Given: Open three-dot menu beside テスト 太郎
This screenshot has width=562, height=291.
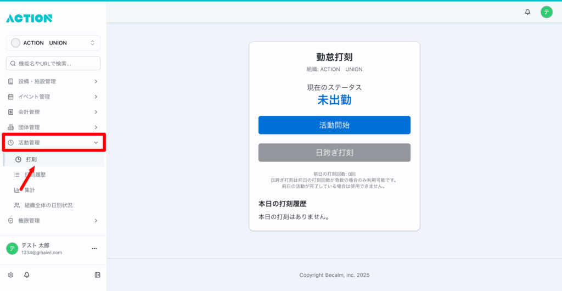Looking at the screenshot, I should (x=94, y=249).
